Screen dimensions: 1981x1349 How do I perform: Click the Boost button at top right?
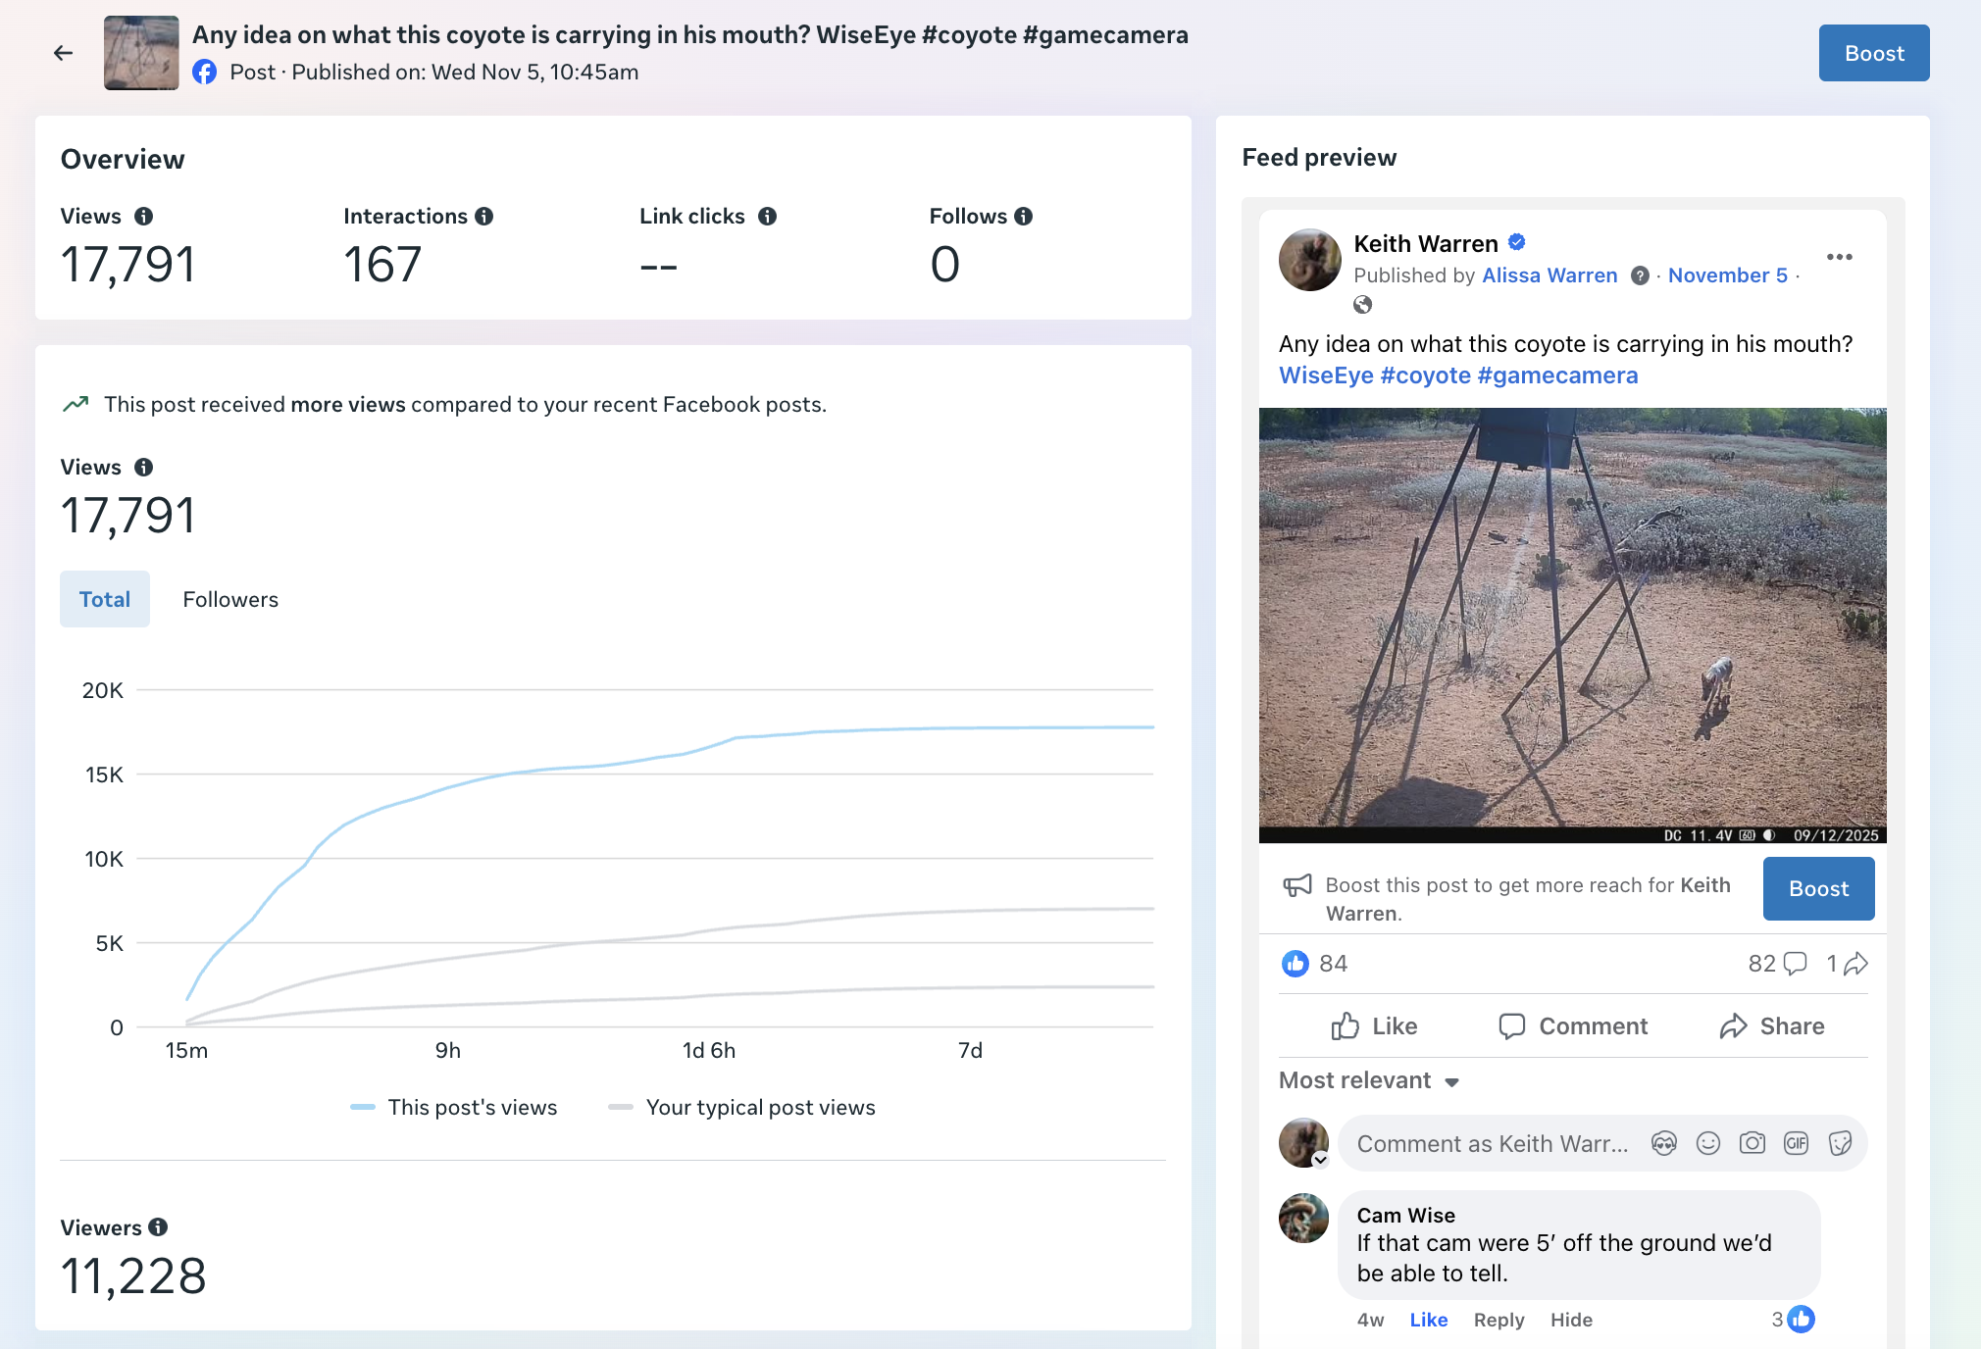(1873, 53)
